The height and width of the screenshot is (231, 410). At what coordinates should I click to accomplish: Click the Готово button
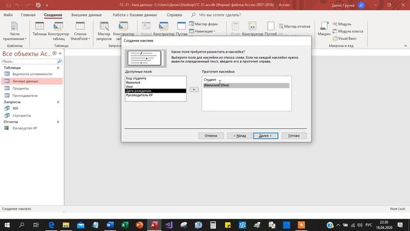(294, 135)
